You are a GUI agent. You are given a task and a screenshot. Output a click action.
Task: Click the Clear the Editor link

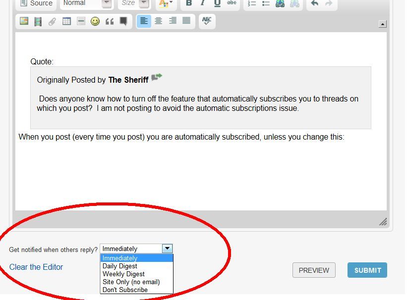coord(36,267)
